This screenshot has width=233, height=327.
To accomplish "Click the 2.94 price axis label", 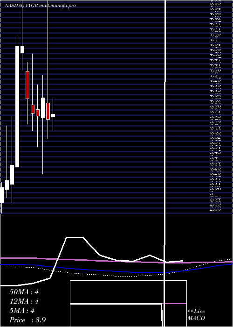I will [x=215, y=199].
